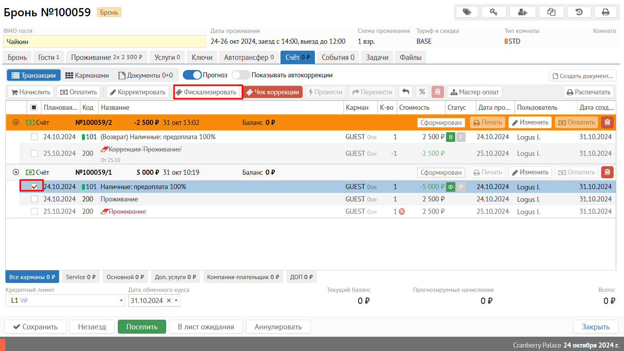This screenshot has height=351, width=624.
Task: Click Печать for invoice №100059/2
Action: coord(488,123)
